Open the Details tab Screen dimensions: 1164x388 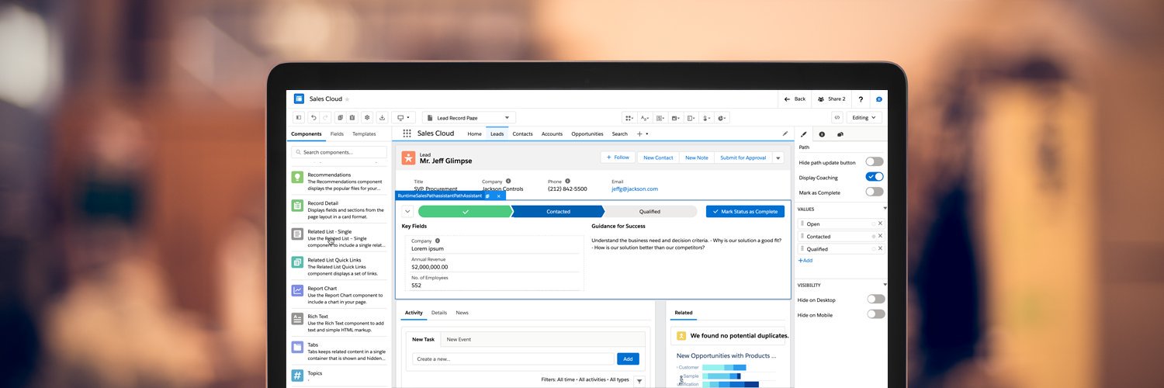[439, 313]
